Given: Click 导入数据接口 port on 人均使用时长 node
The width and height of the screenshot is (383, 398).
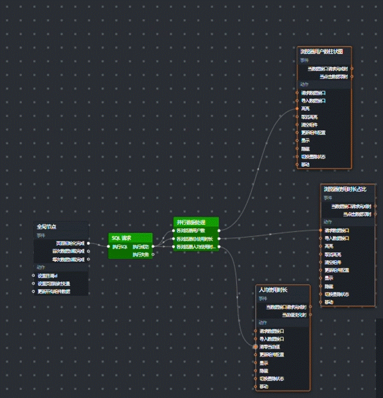Looking at the screenshot, I should click(x=255, y=339).
